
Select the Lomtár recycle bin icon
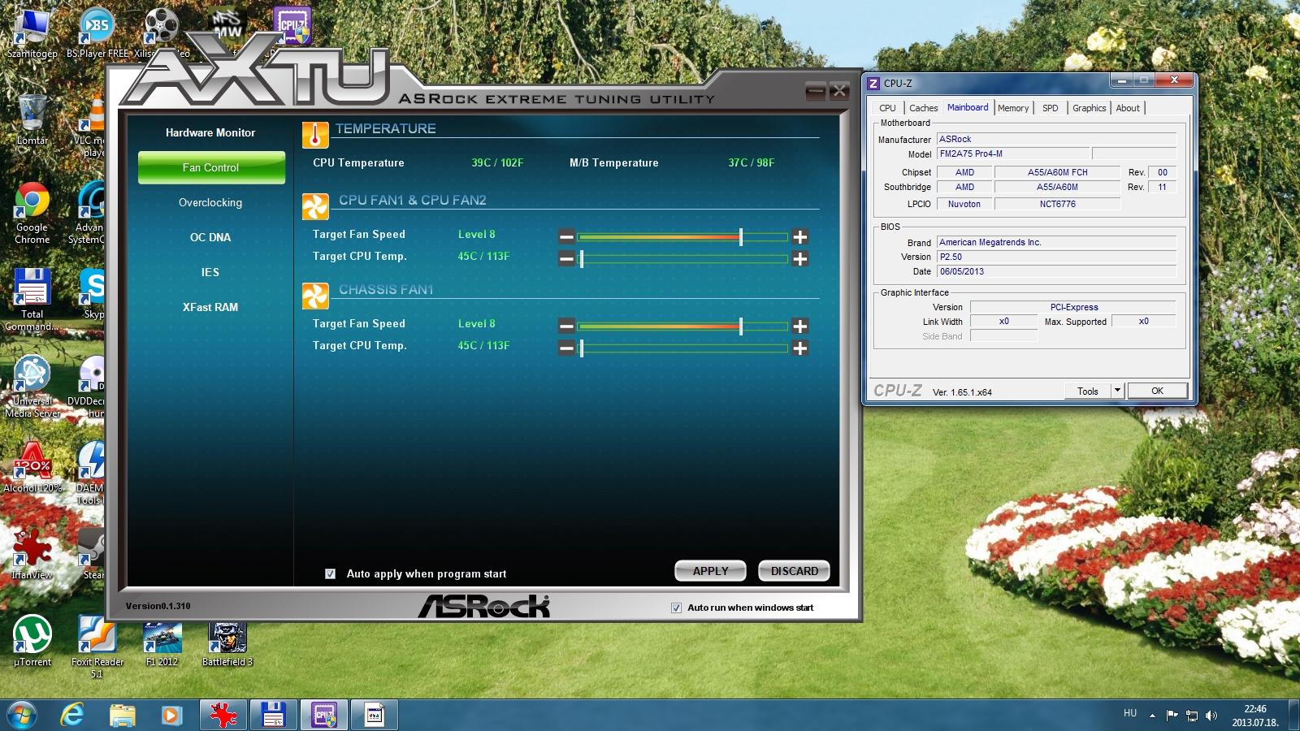[32, 120]
